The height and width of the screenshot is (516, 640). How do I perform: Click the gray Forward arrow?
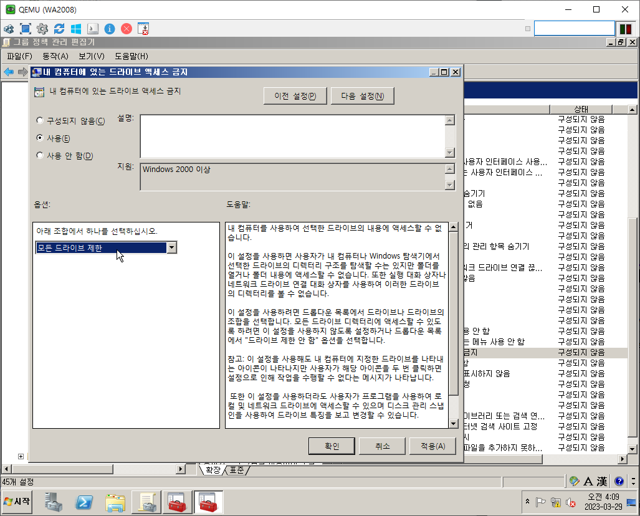coord(23,72)
